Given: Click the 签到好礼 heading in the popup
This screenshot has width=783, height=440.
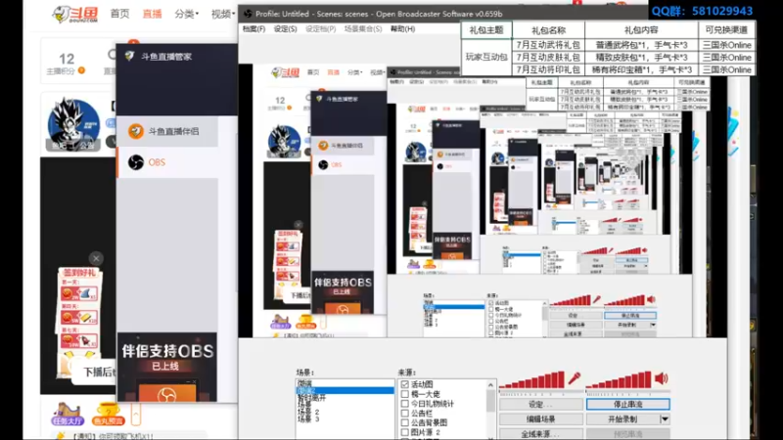Looking at the screenshot, I should click(x=79, y=273).
